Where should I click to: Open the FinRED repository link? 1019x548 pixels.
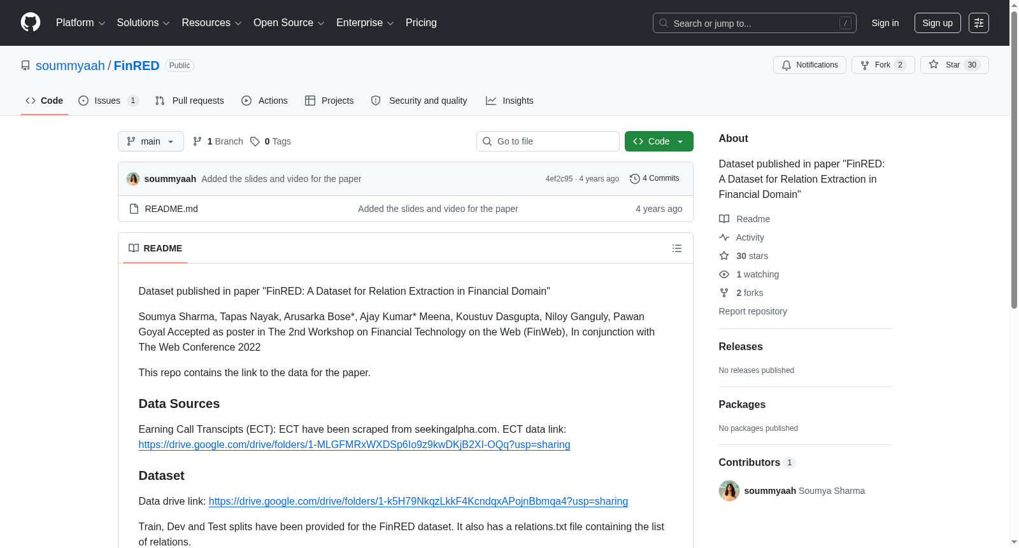tap(136, 66)
